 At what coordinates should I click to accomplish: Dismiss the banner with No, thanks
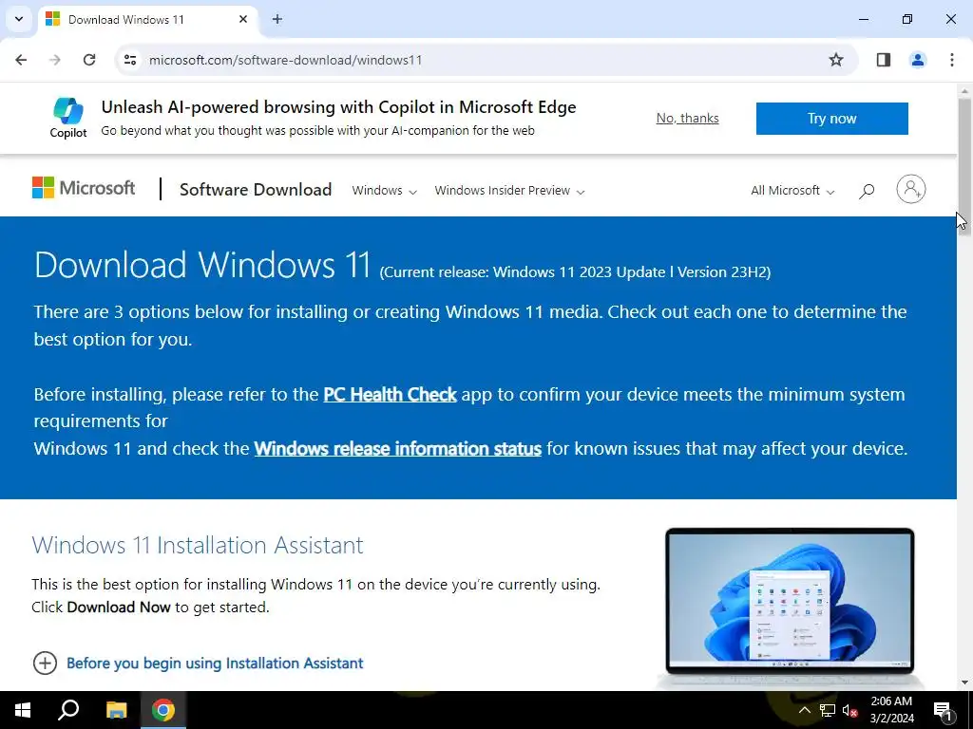click(688, 118)
